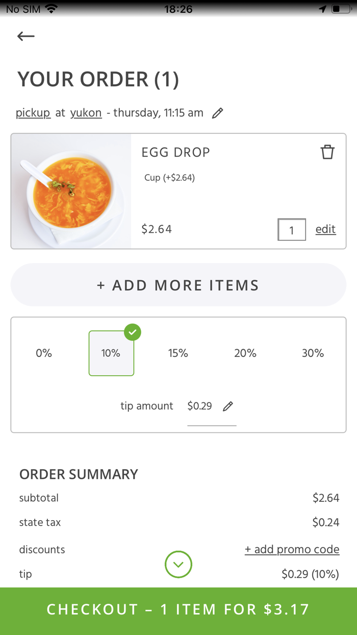Change location via yukon link
Image resolution: width=357 pixels, height=635 pixels.
tap(86, 113)
